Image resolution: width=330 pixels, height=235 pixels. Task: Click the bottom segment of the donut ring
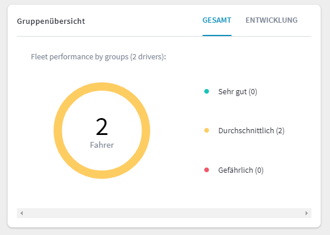tap(102, 175)
